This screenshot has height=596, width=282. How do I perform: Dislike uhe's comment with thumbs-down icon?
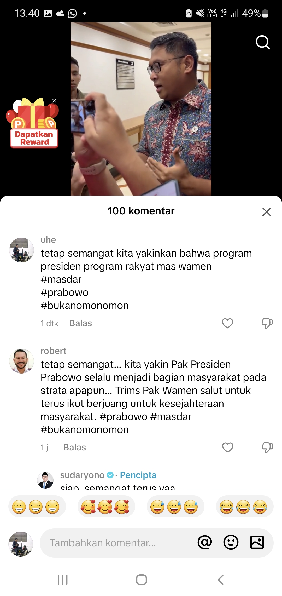pos(267,323)
